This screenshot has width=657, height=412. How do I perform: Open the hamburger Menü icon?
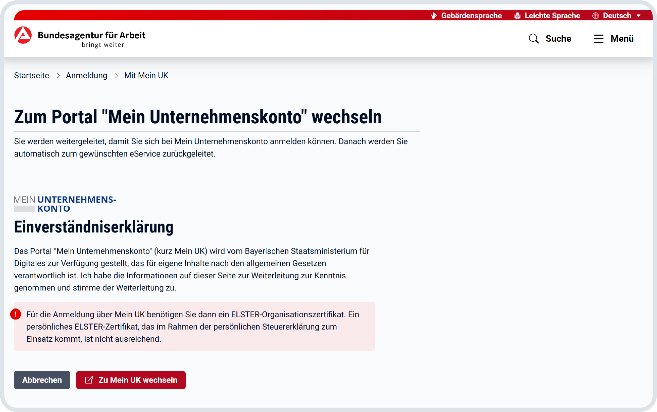pos(599,39)
